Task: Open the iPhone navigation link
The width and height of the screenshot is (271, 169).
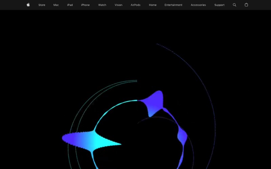Action: pyautogui.click(x=85, y=5)
